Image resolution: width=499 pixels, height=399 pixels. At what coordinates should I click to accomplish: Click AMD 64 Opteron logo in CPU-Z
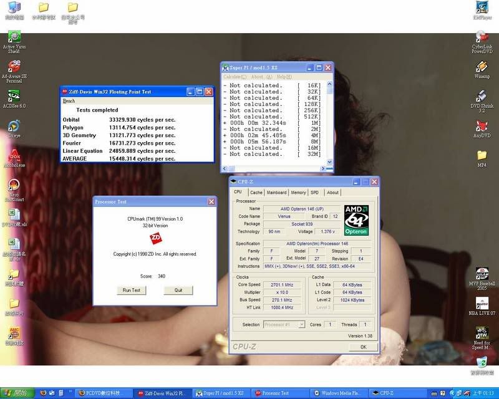pyautogui.click(x=356, y=220)
